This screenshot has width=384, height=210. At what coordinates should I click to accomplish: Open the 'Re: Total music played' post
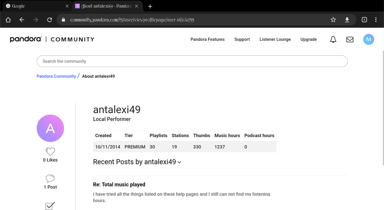119,185
